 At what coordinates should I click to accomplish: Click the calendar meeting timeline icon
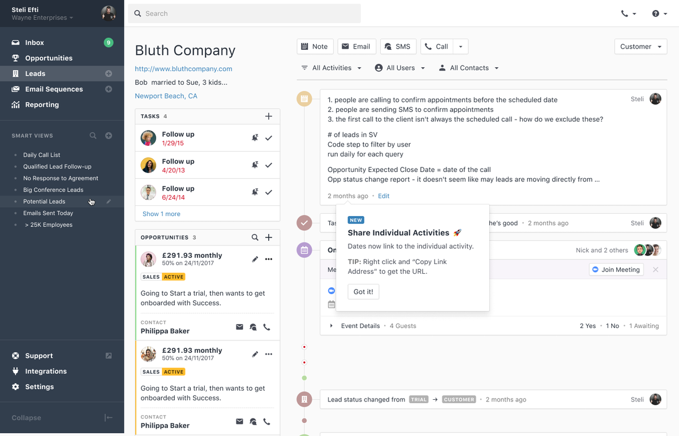point(304,250)
